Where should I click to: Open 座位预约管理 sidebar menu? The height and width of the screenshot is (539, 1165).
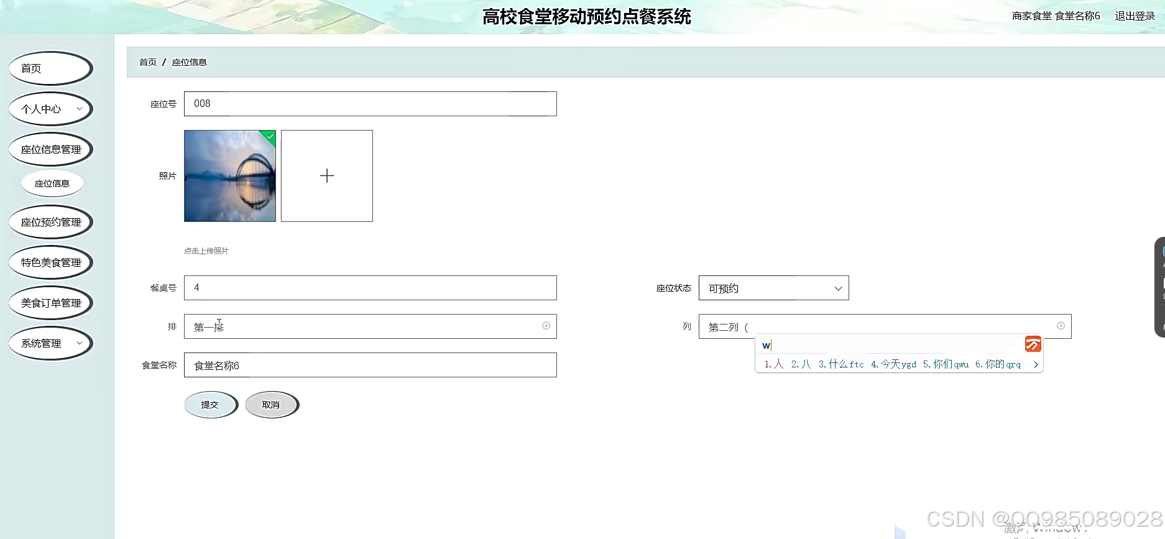click(x=50, y=222)
